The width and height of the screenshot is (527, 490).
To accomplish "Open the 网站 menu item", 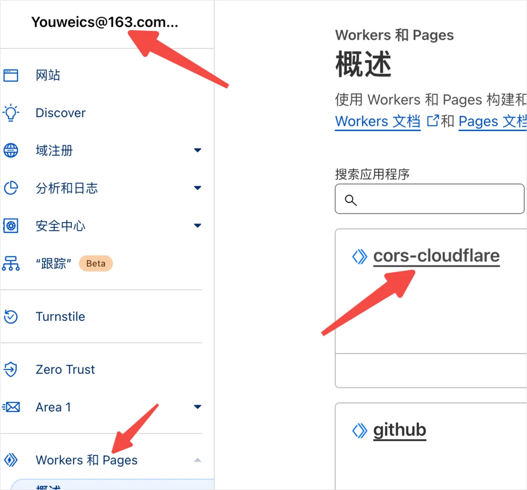I will 48,75.
